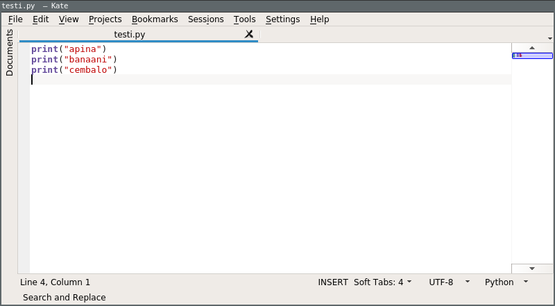Open the tab list arrow at the tab bar's right end
This screenshot has height=306, width=555.
(549, 37)
